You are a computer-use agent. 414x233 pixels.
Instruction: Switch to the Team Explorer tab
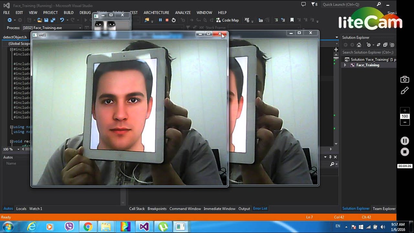pos(384,209)
